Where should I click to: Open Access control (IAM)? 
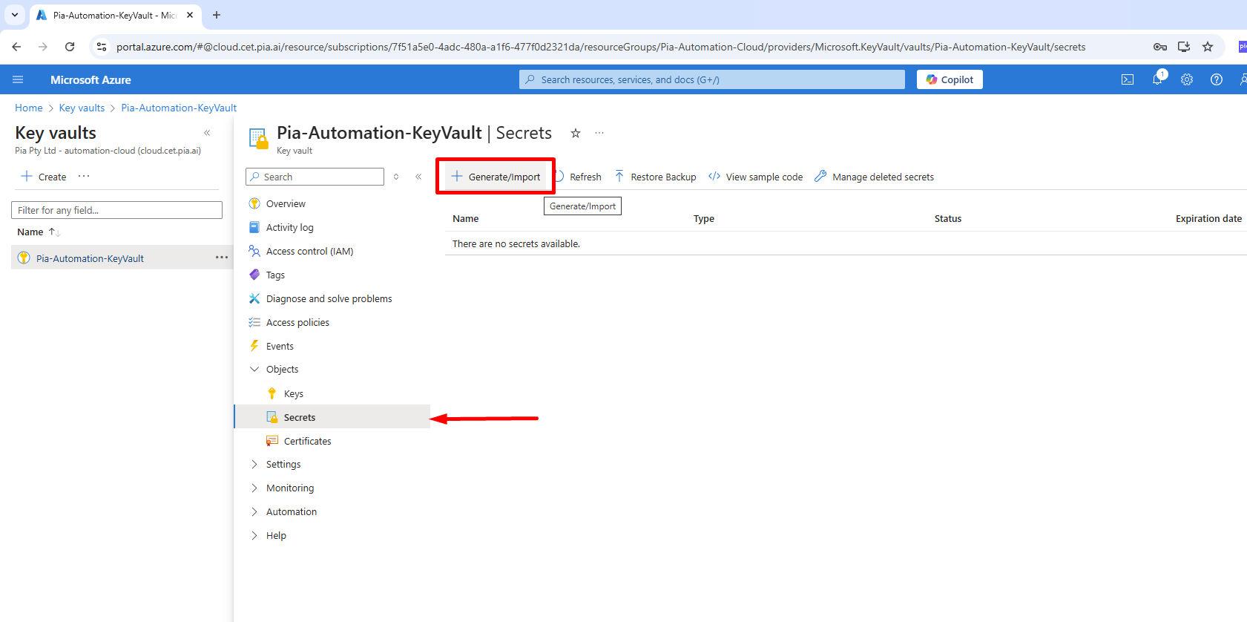[309, 251]
